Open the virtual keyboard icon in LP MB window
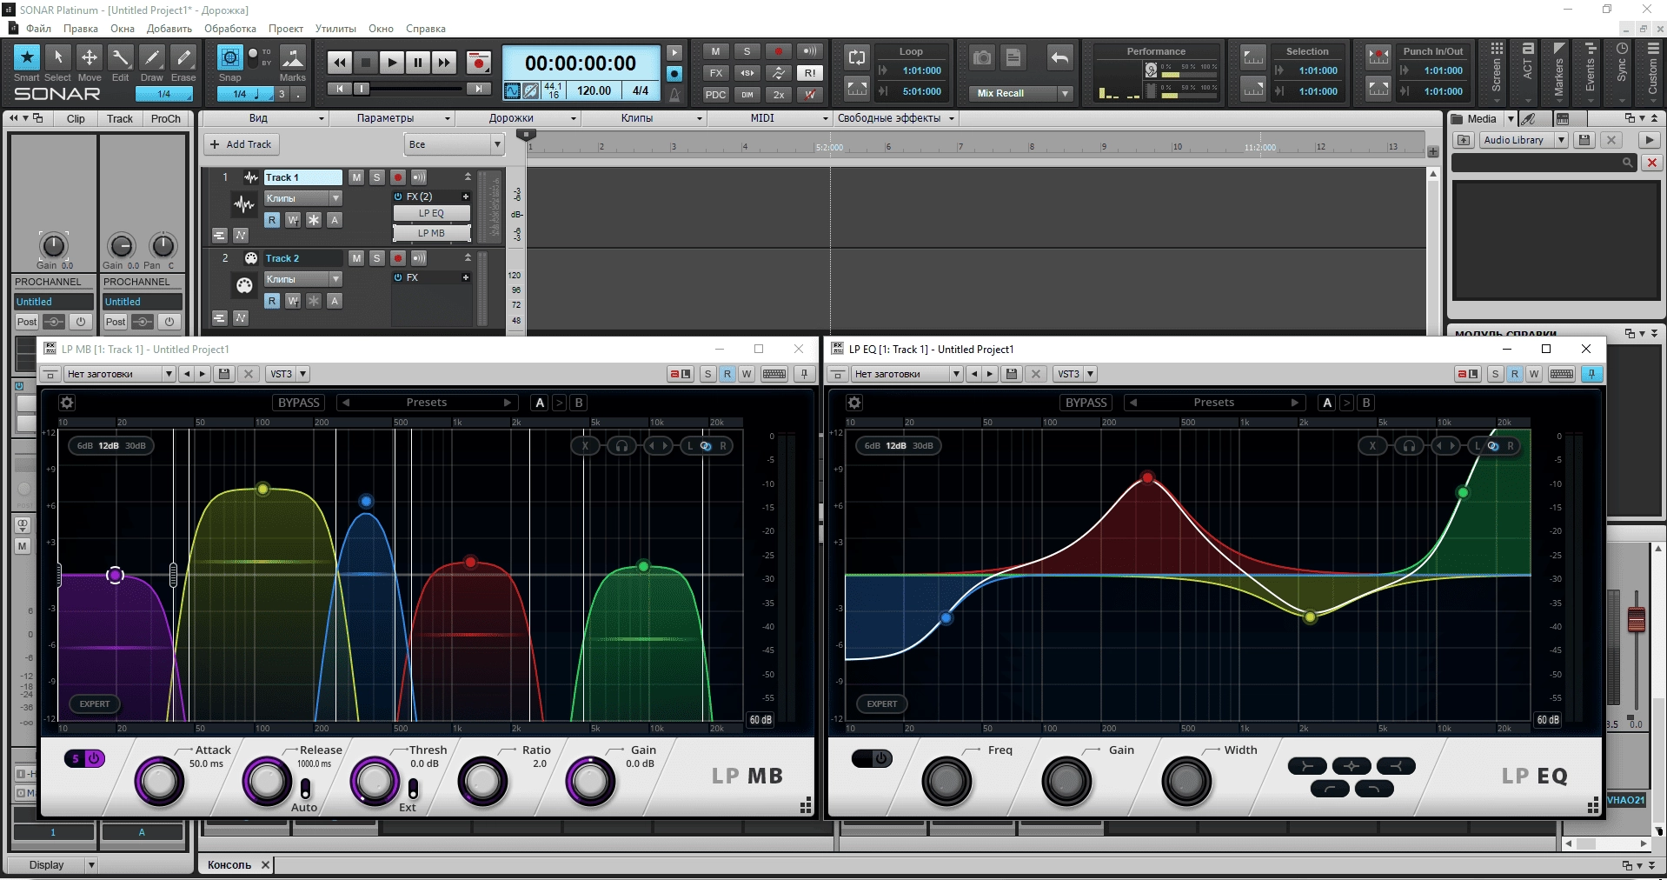 [x=774, y=374]
